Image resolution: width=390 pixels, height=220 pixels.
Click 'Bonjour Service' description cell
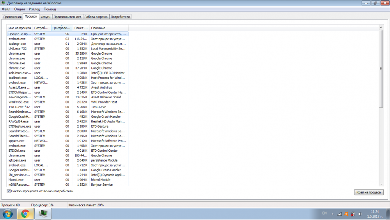(102, 185)
